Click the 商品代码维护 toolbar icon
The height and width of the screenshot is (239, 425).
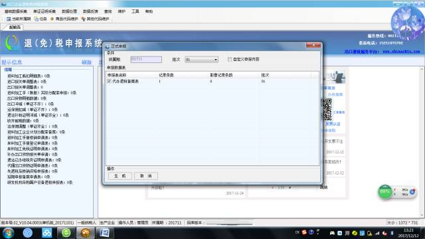[x=52, y=19]
